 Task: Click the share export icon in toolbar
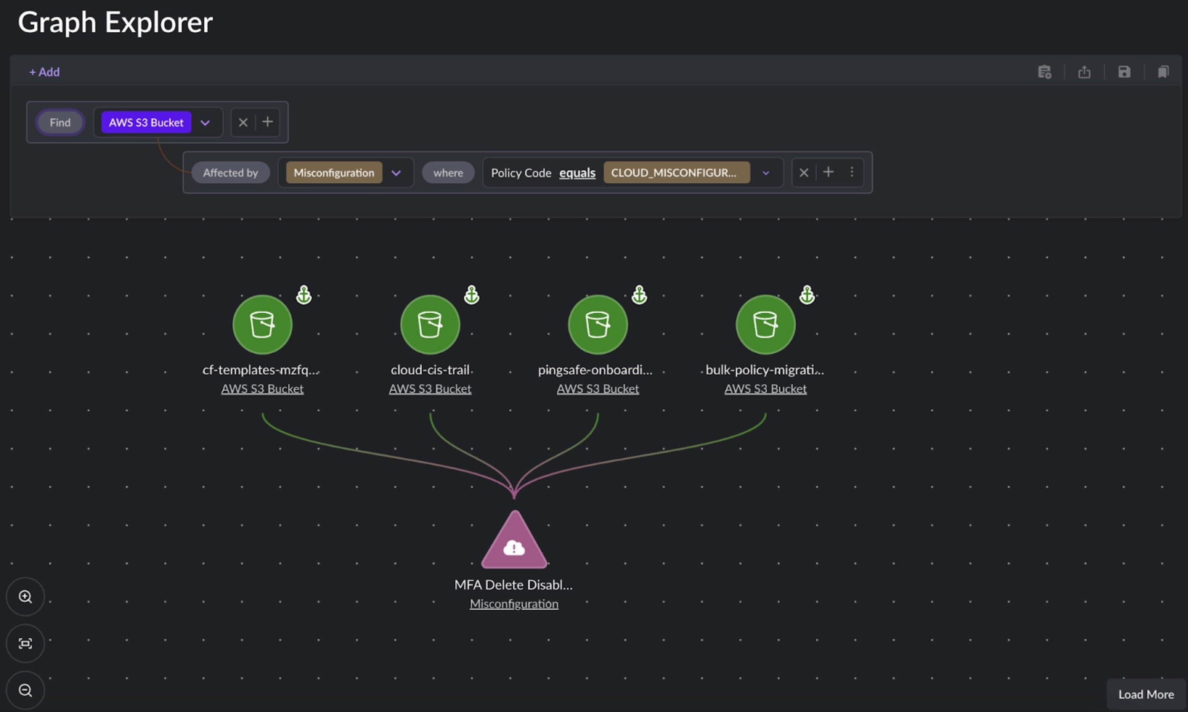1084,72
